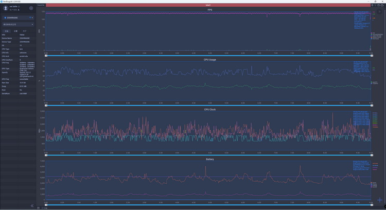Click the gear settings icon at top right

pos(372,5)
